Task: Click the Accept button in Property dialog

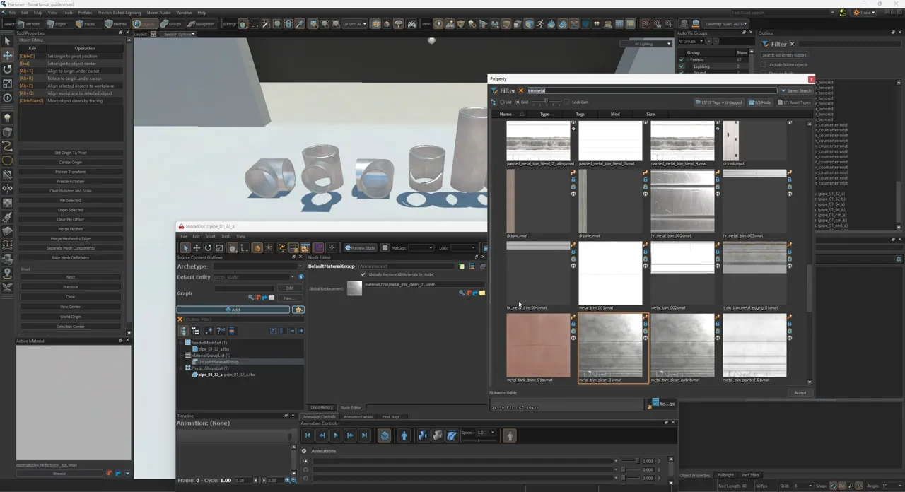Action: coord(800,392)
